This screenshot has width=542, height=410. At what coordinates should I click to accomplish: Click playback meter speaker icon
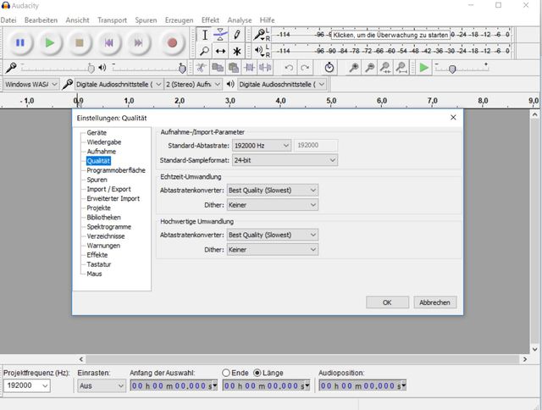259,51
